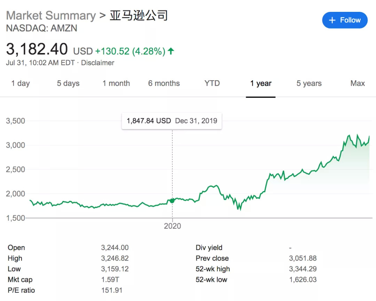Screen dimensions: 376x301
Task: Open the Disclaimer link
Action: pos(98,63)
